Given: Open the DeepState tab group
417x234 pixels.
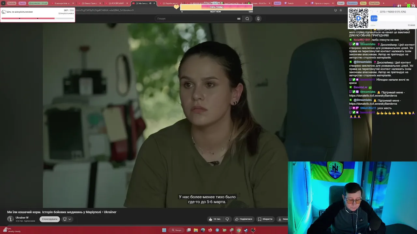Looking at the screenshot, I should coord(374,3).
